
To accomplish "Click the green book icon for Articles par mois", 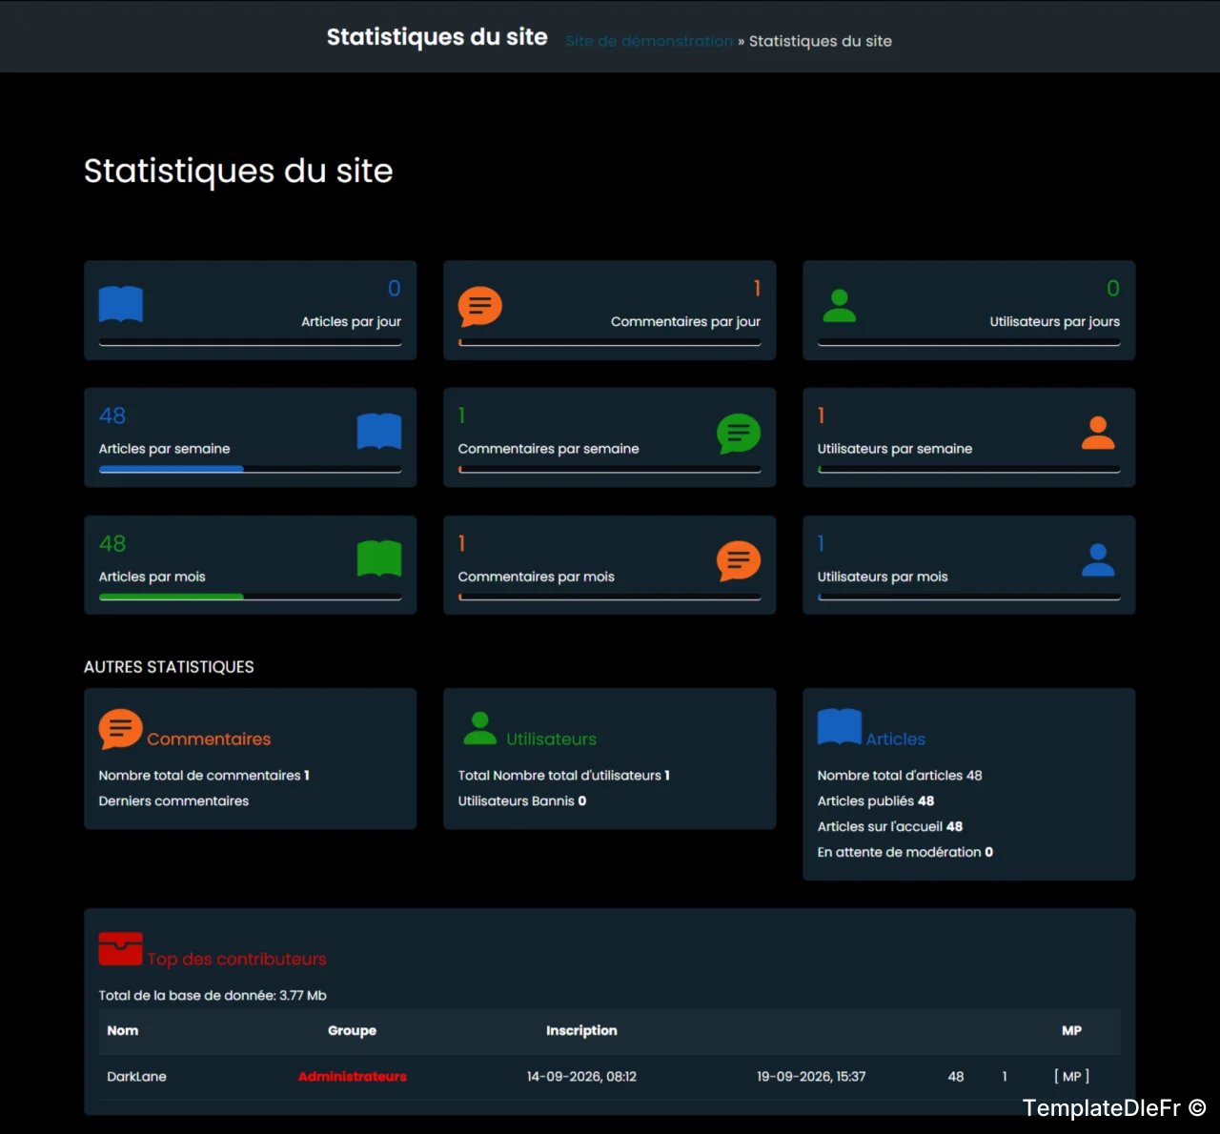I will [379, 558].
